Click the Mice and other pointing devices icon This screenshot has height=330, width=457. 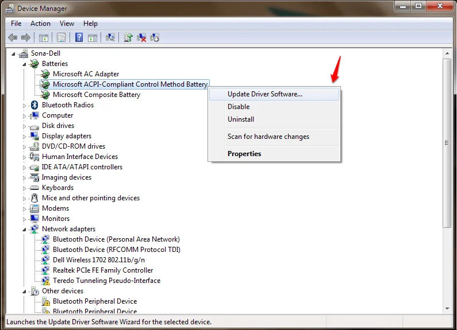click(34, 198)
